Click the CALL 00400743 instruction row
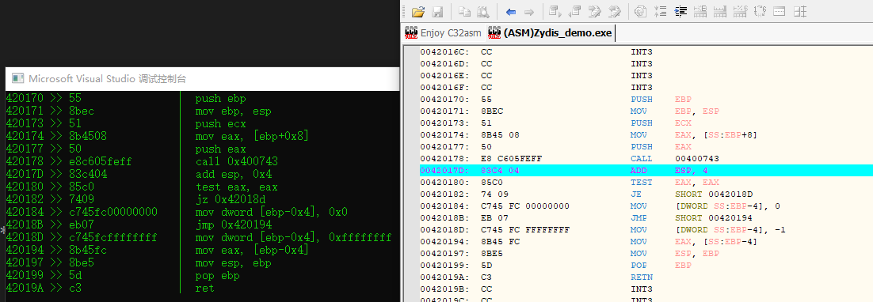Viewport: 873px width, 302px height. click(x=646, y=159)
